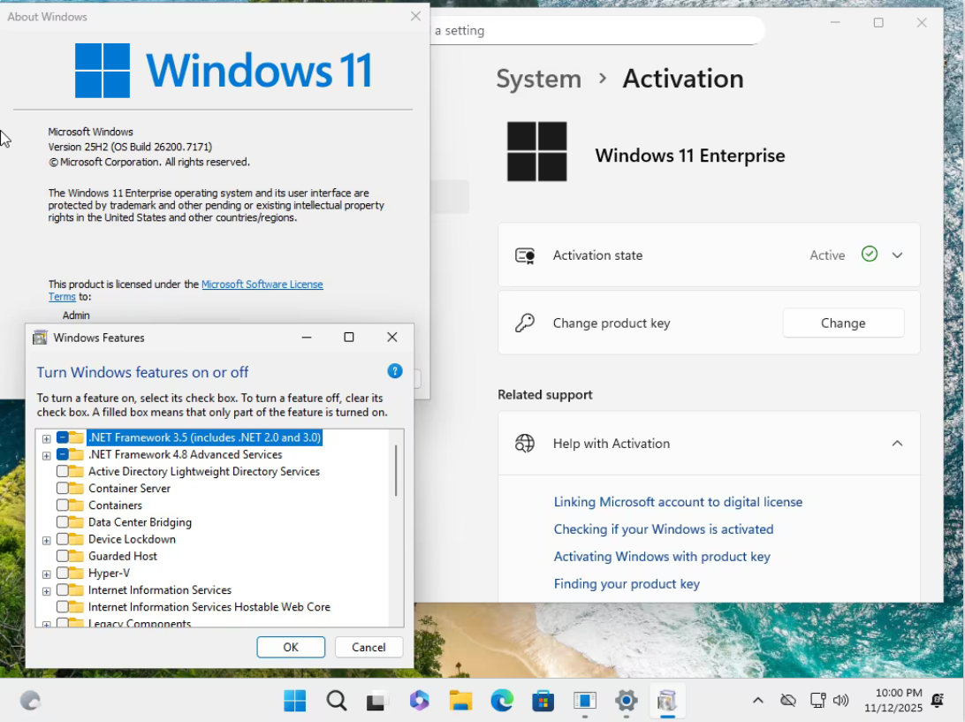Open the Microsoft Software License Terms link
Screen dimensions: 965x722
pyautogui.click(x=262, y=285)
